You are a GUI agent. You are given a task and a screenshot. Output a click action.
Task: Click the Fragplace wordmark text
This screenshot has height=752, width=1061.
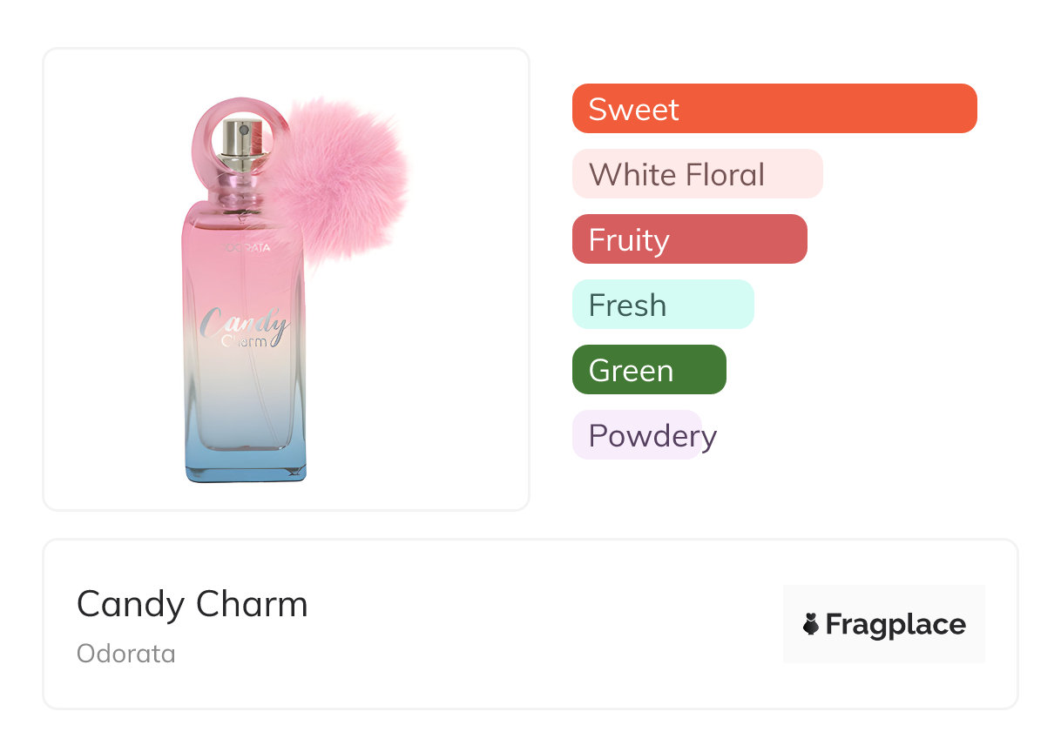point(895,624)
